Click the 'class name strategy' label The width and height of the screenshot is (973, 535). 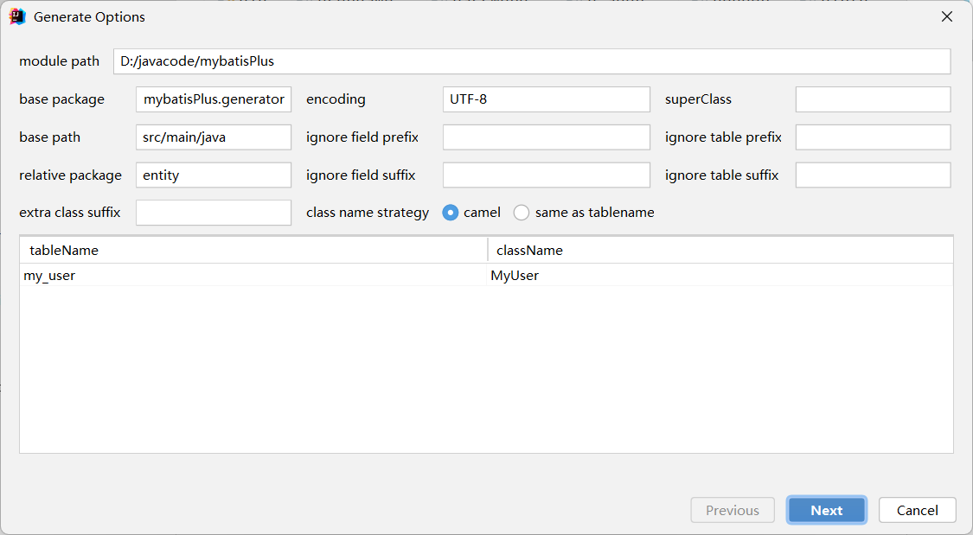tap(368, 213)
